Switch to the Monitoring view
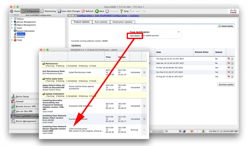Screen dimensions: 248x146 48,11
